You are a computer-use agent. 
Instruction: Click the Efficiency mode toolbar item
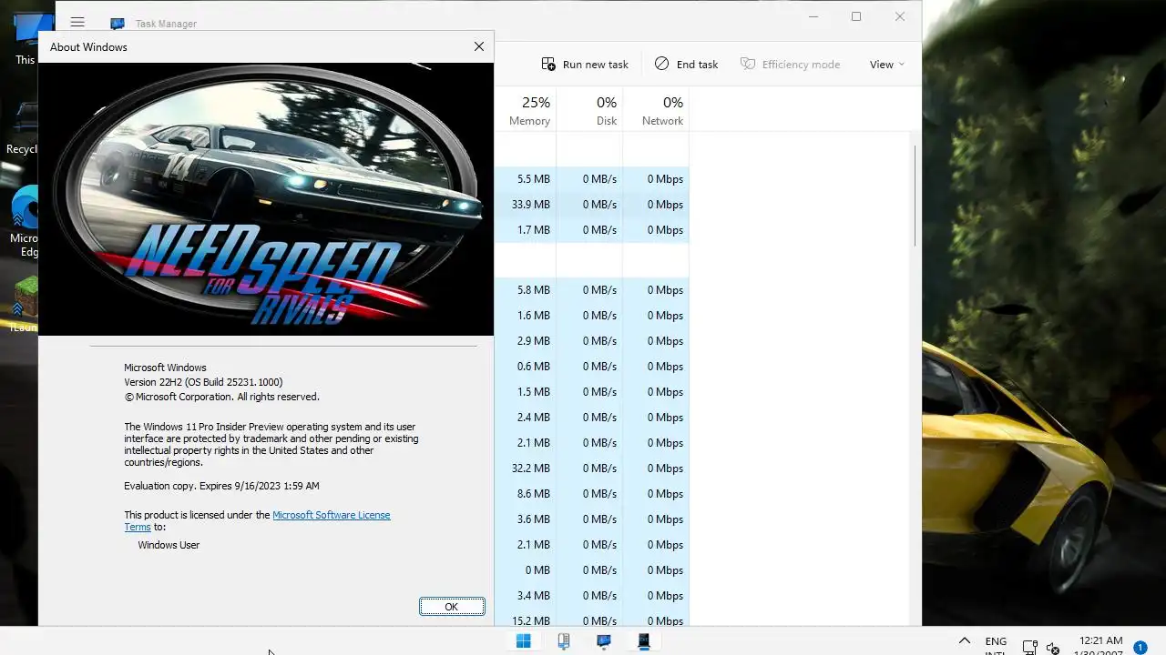point(790,65)
